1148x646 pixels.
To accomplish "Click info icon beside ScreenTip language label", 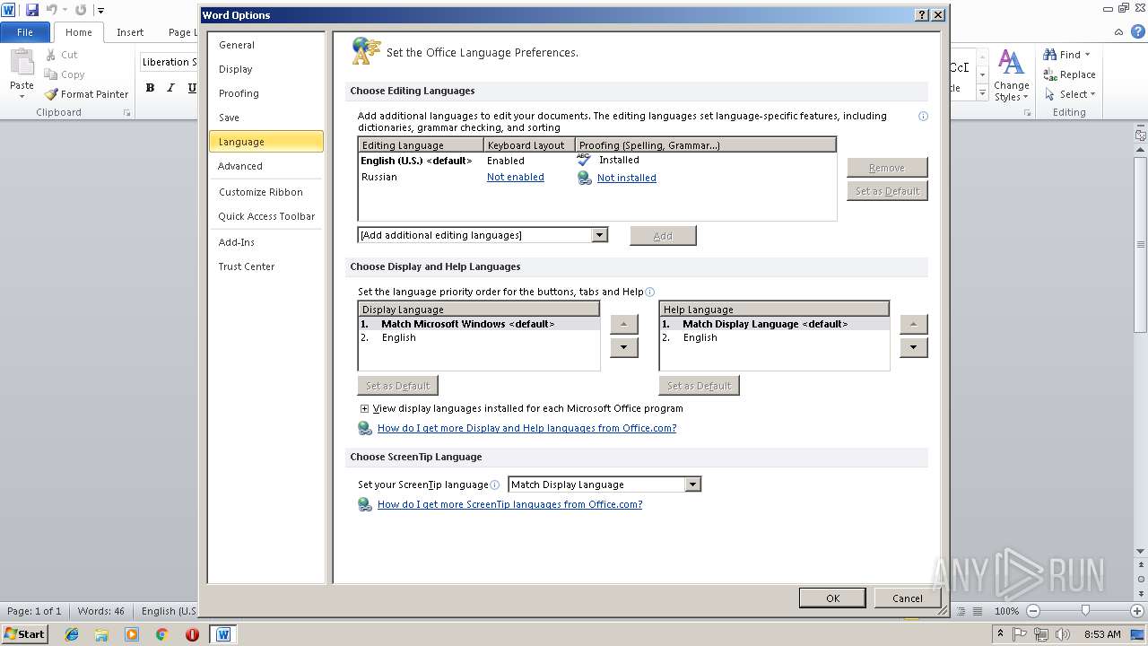I will click(x=495, y=484).
